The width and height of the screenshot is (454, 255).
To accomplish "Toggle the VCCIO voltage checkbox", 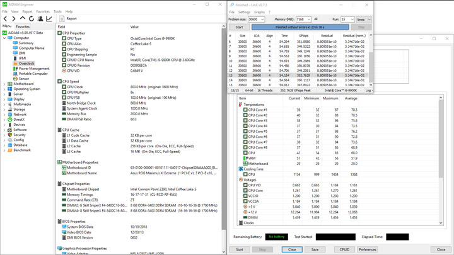I will [x=245, y=196].
